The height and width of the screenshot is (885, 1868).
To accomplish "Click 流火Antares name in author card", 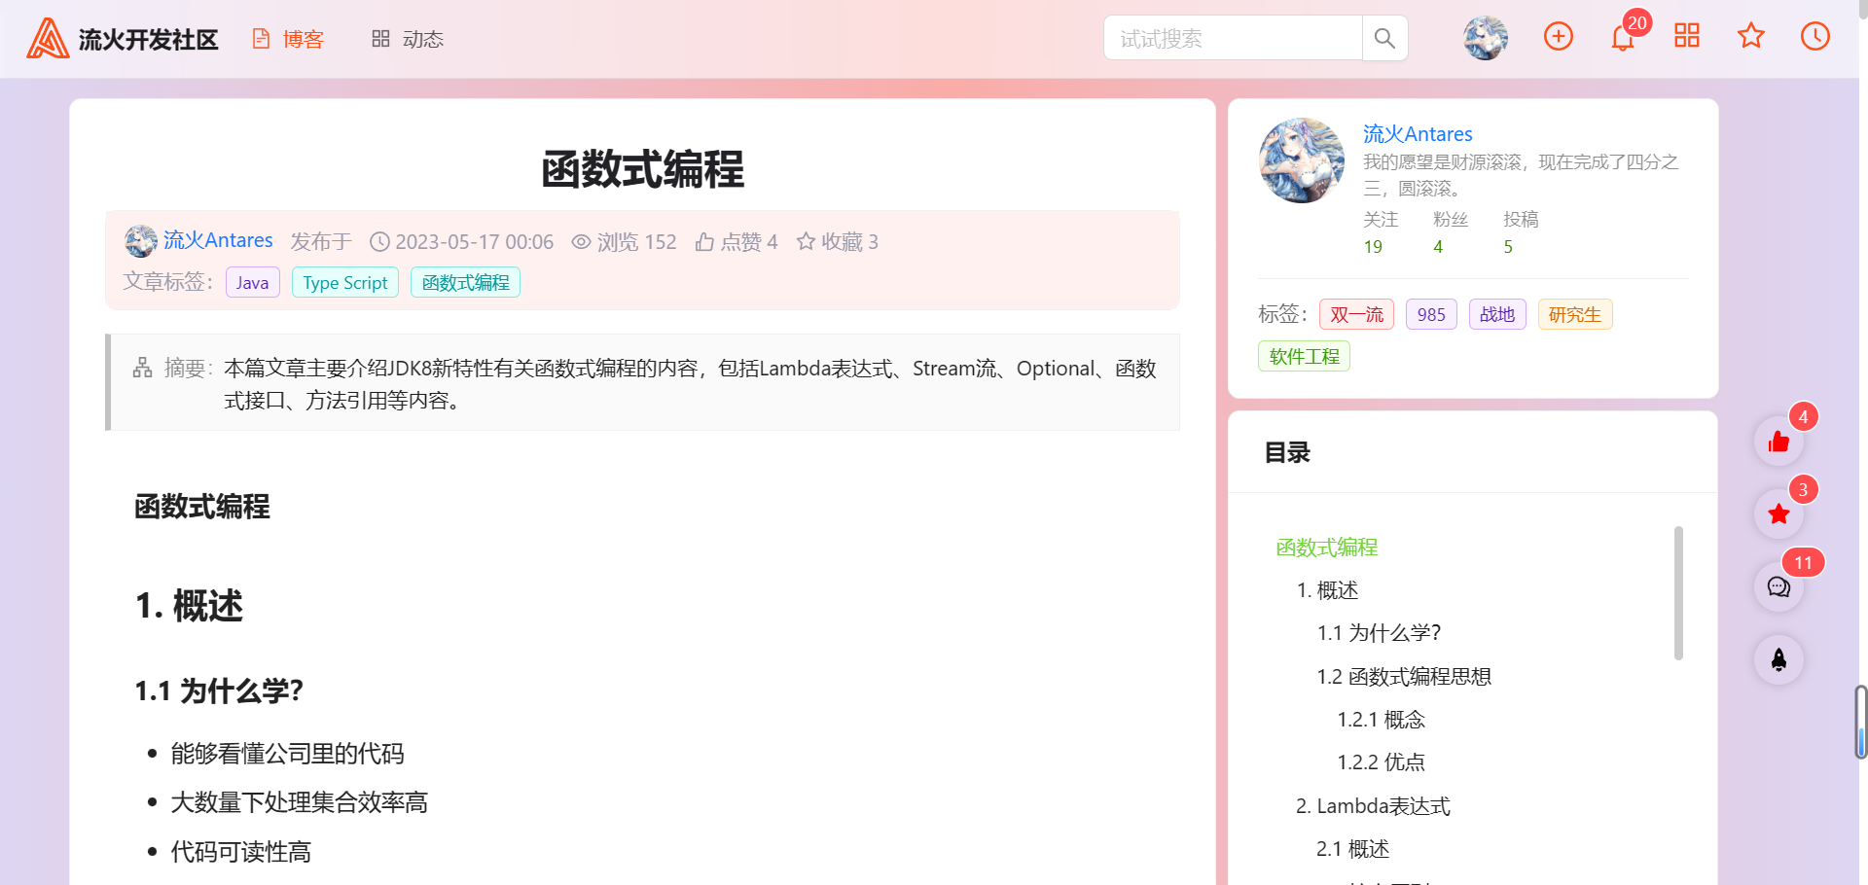I will [1418, 134].
